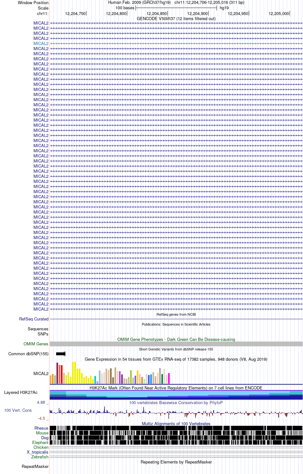303x474 pixels.
Task: Click the PhyloP conservation wiggle graph
Action: (176, 412)
